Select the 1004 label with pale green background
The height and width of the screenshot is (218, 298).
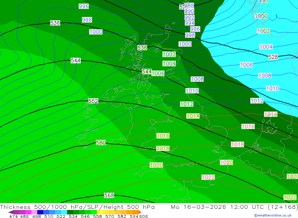coord(169,63)
